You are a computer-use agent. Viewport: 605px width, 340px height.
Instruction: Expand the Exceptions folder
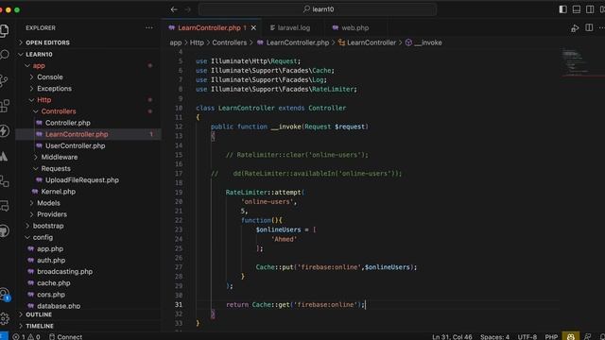pyautogui.click(x=54, y=89)
